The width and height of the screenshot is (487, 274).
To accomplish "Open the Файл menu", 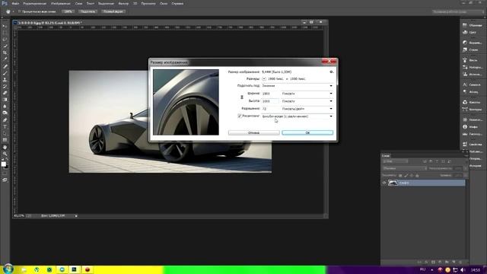I will pos(15,3).
